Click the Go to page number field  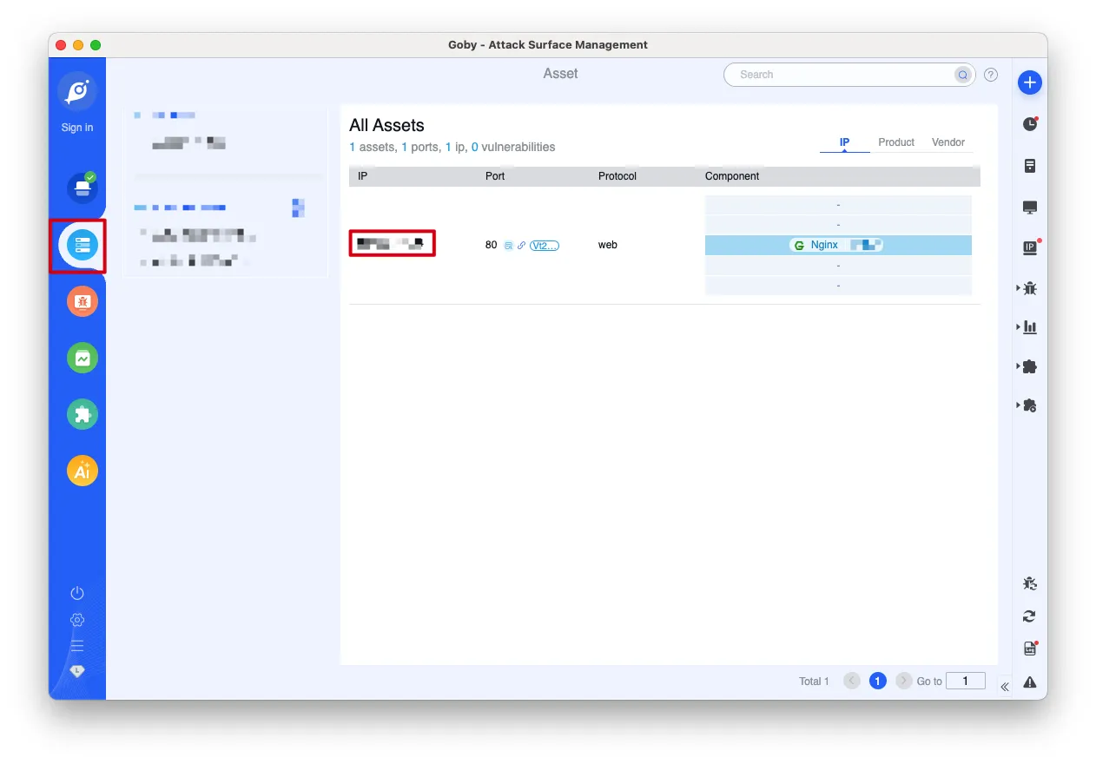click(x=965, y=681)
